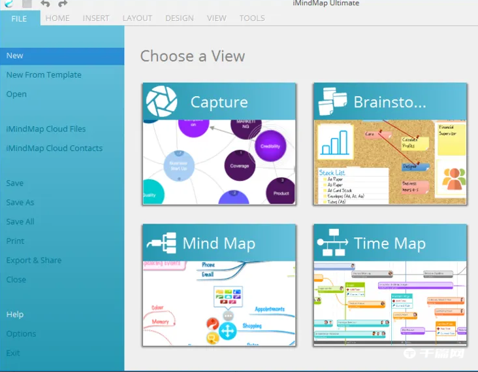
Task: Select the Mind Map preview image
Action: 219,303
